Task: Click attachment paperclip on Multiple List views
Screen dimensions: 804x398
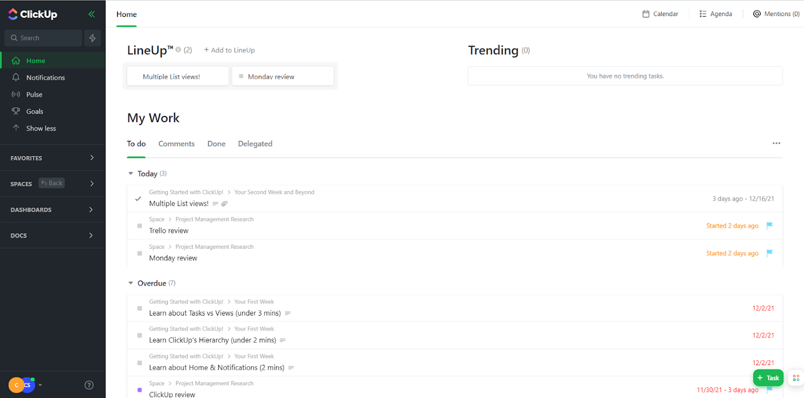Action: click(225, 204)
